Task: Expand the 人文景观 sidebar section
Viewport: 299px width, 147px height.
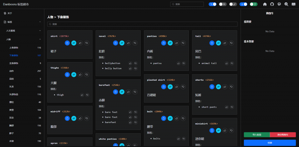Action: click(x=22, y=31)
